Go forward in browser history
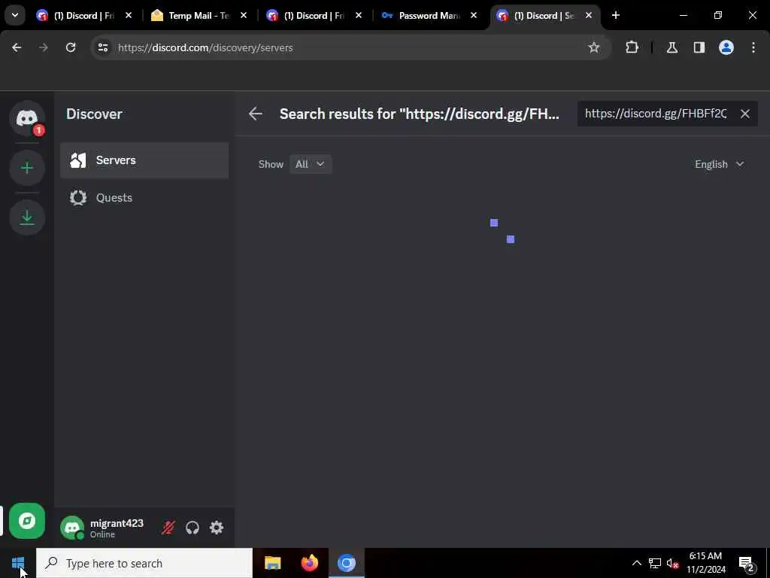 44,47
